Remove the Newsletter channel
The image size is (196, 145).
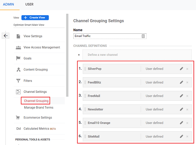187,109
